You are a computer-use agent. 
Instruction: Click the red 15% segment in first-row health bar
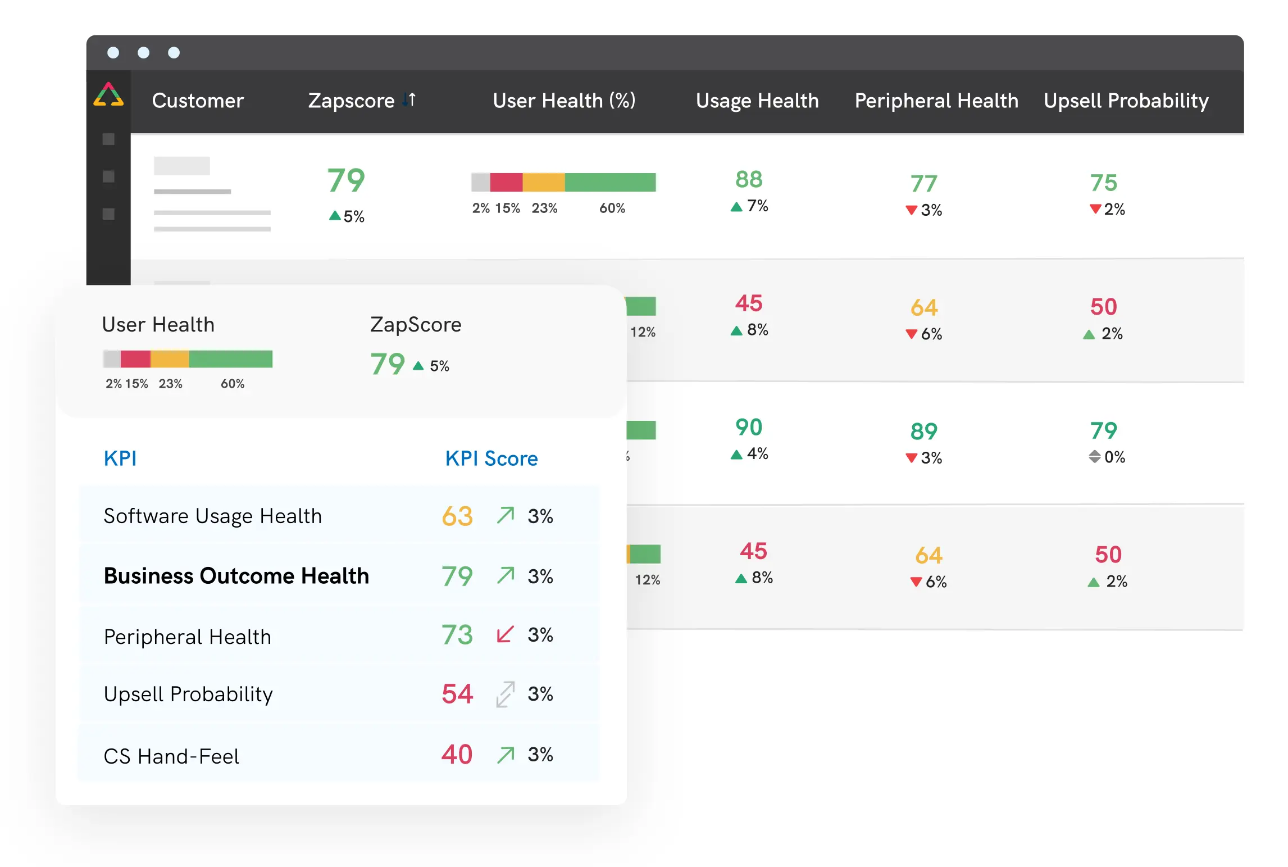coord(506,182)
